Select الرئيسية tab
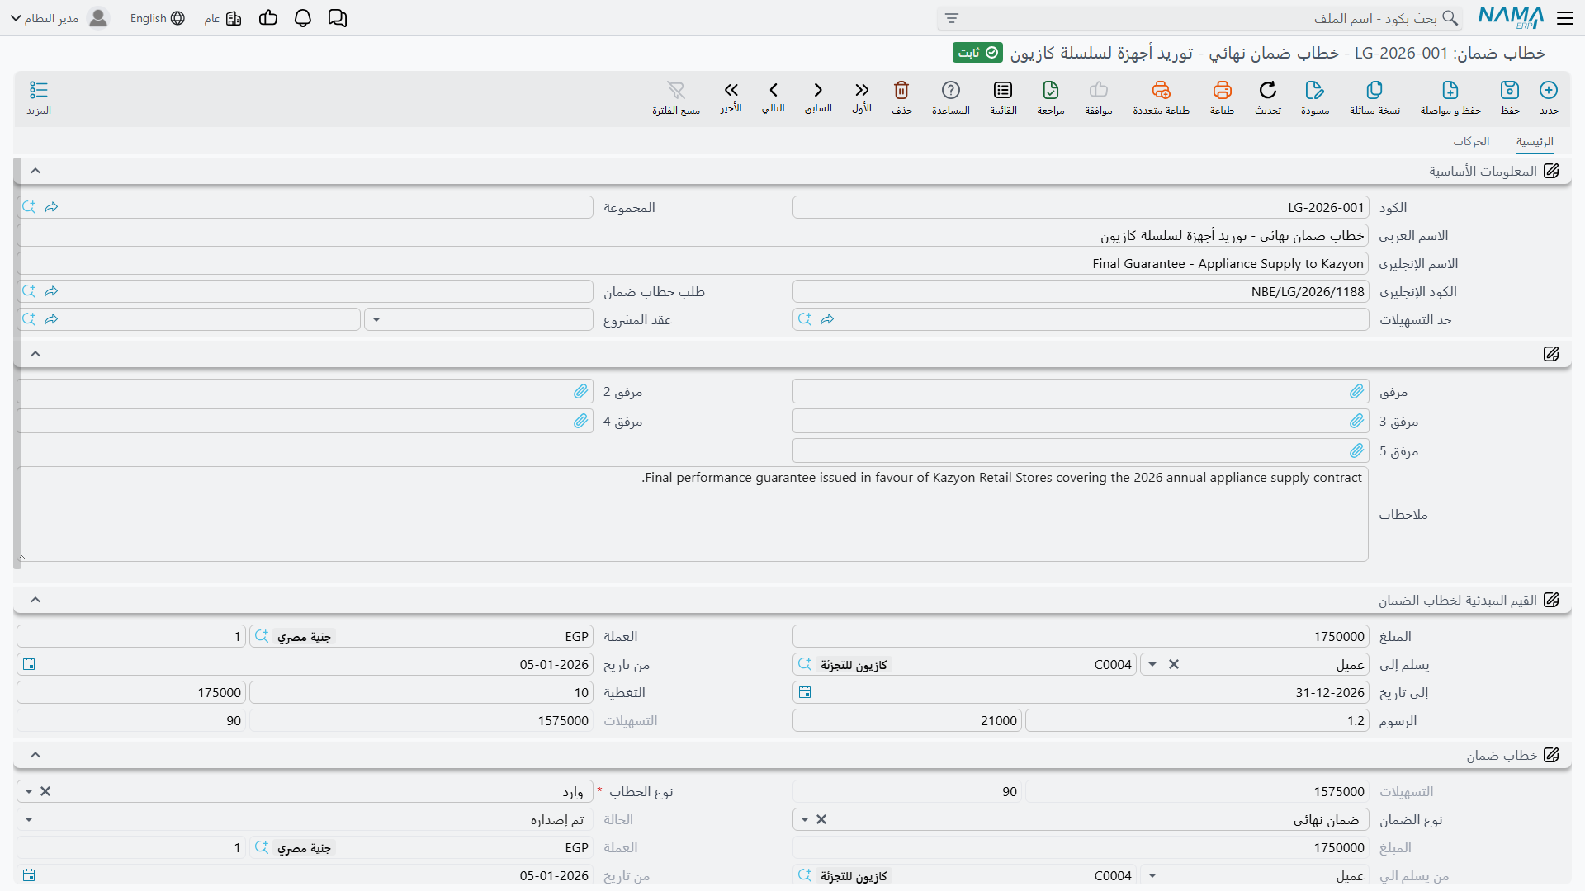1585x891 pixels. pyautogui.click(x=1535, y=142)
